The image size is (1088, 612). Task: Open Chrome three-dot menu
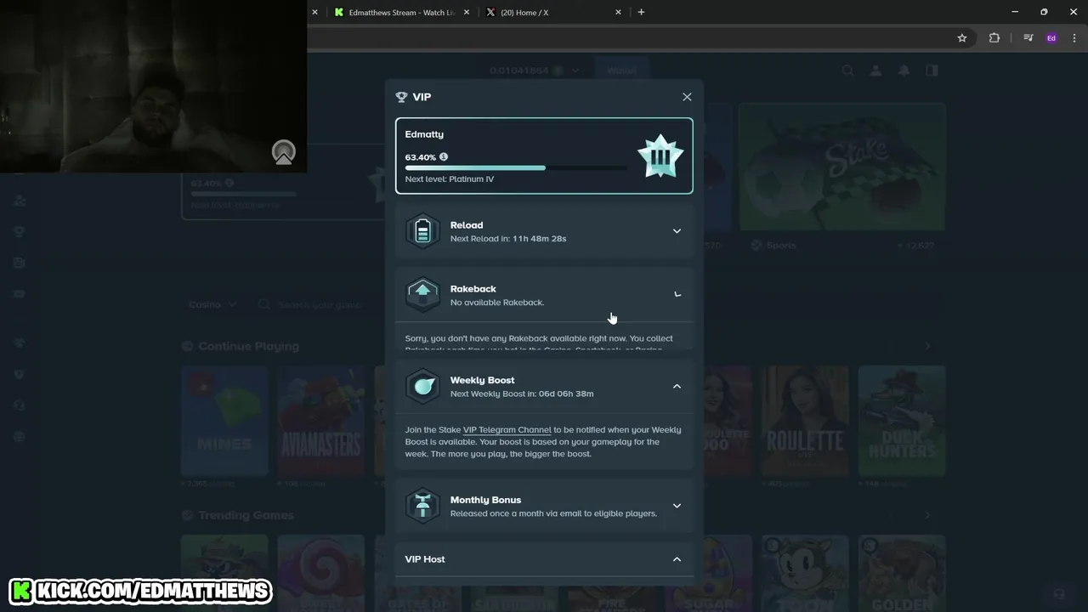tap(1075, 38)
